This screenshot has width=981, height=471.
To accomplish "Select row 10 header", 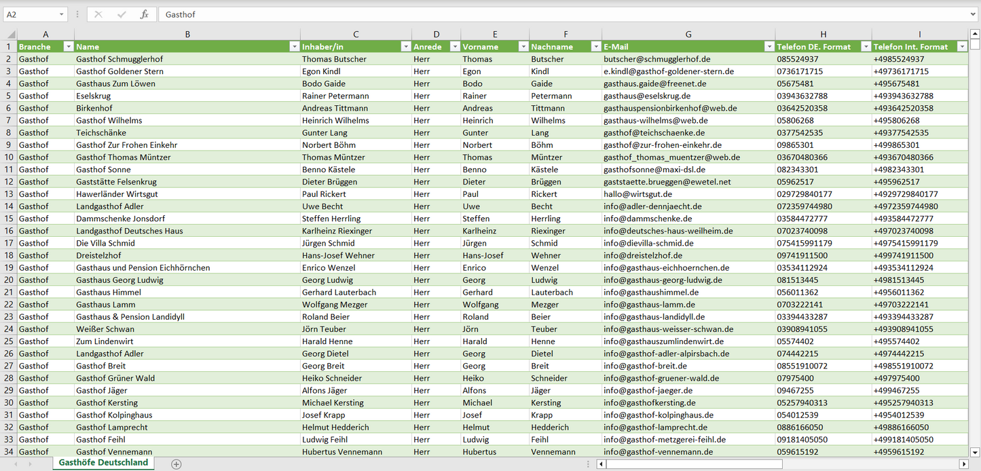I will pyautogui.click(x=9, y=157).
